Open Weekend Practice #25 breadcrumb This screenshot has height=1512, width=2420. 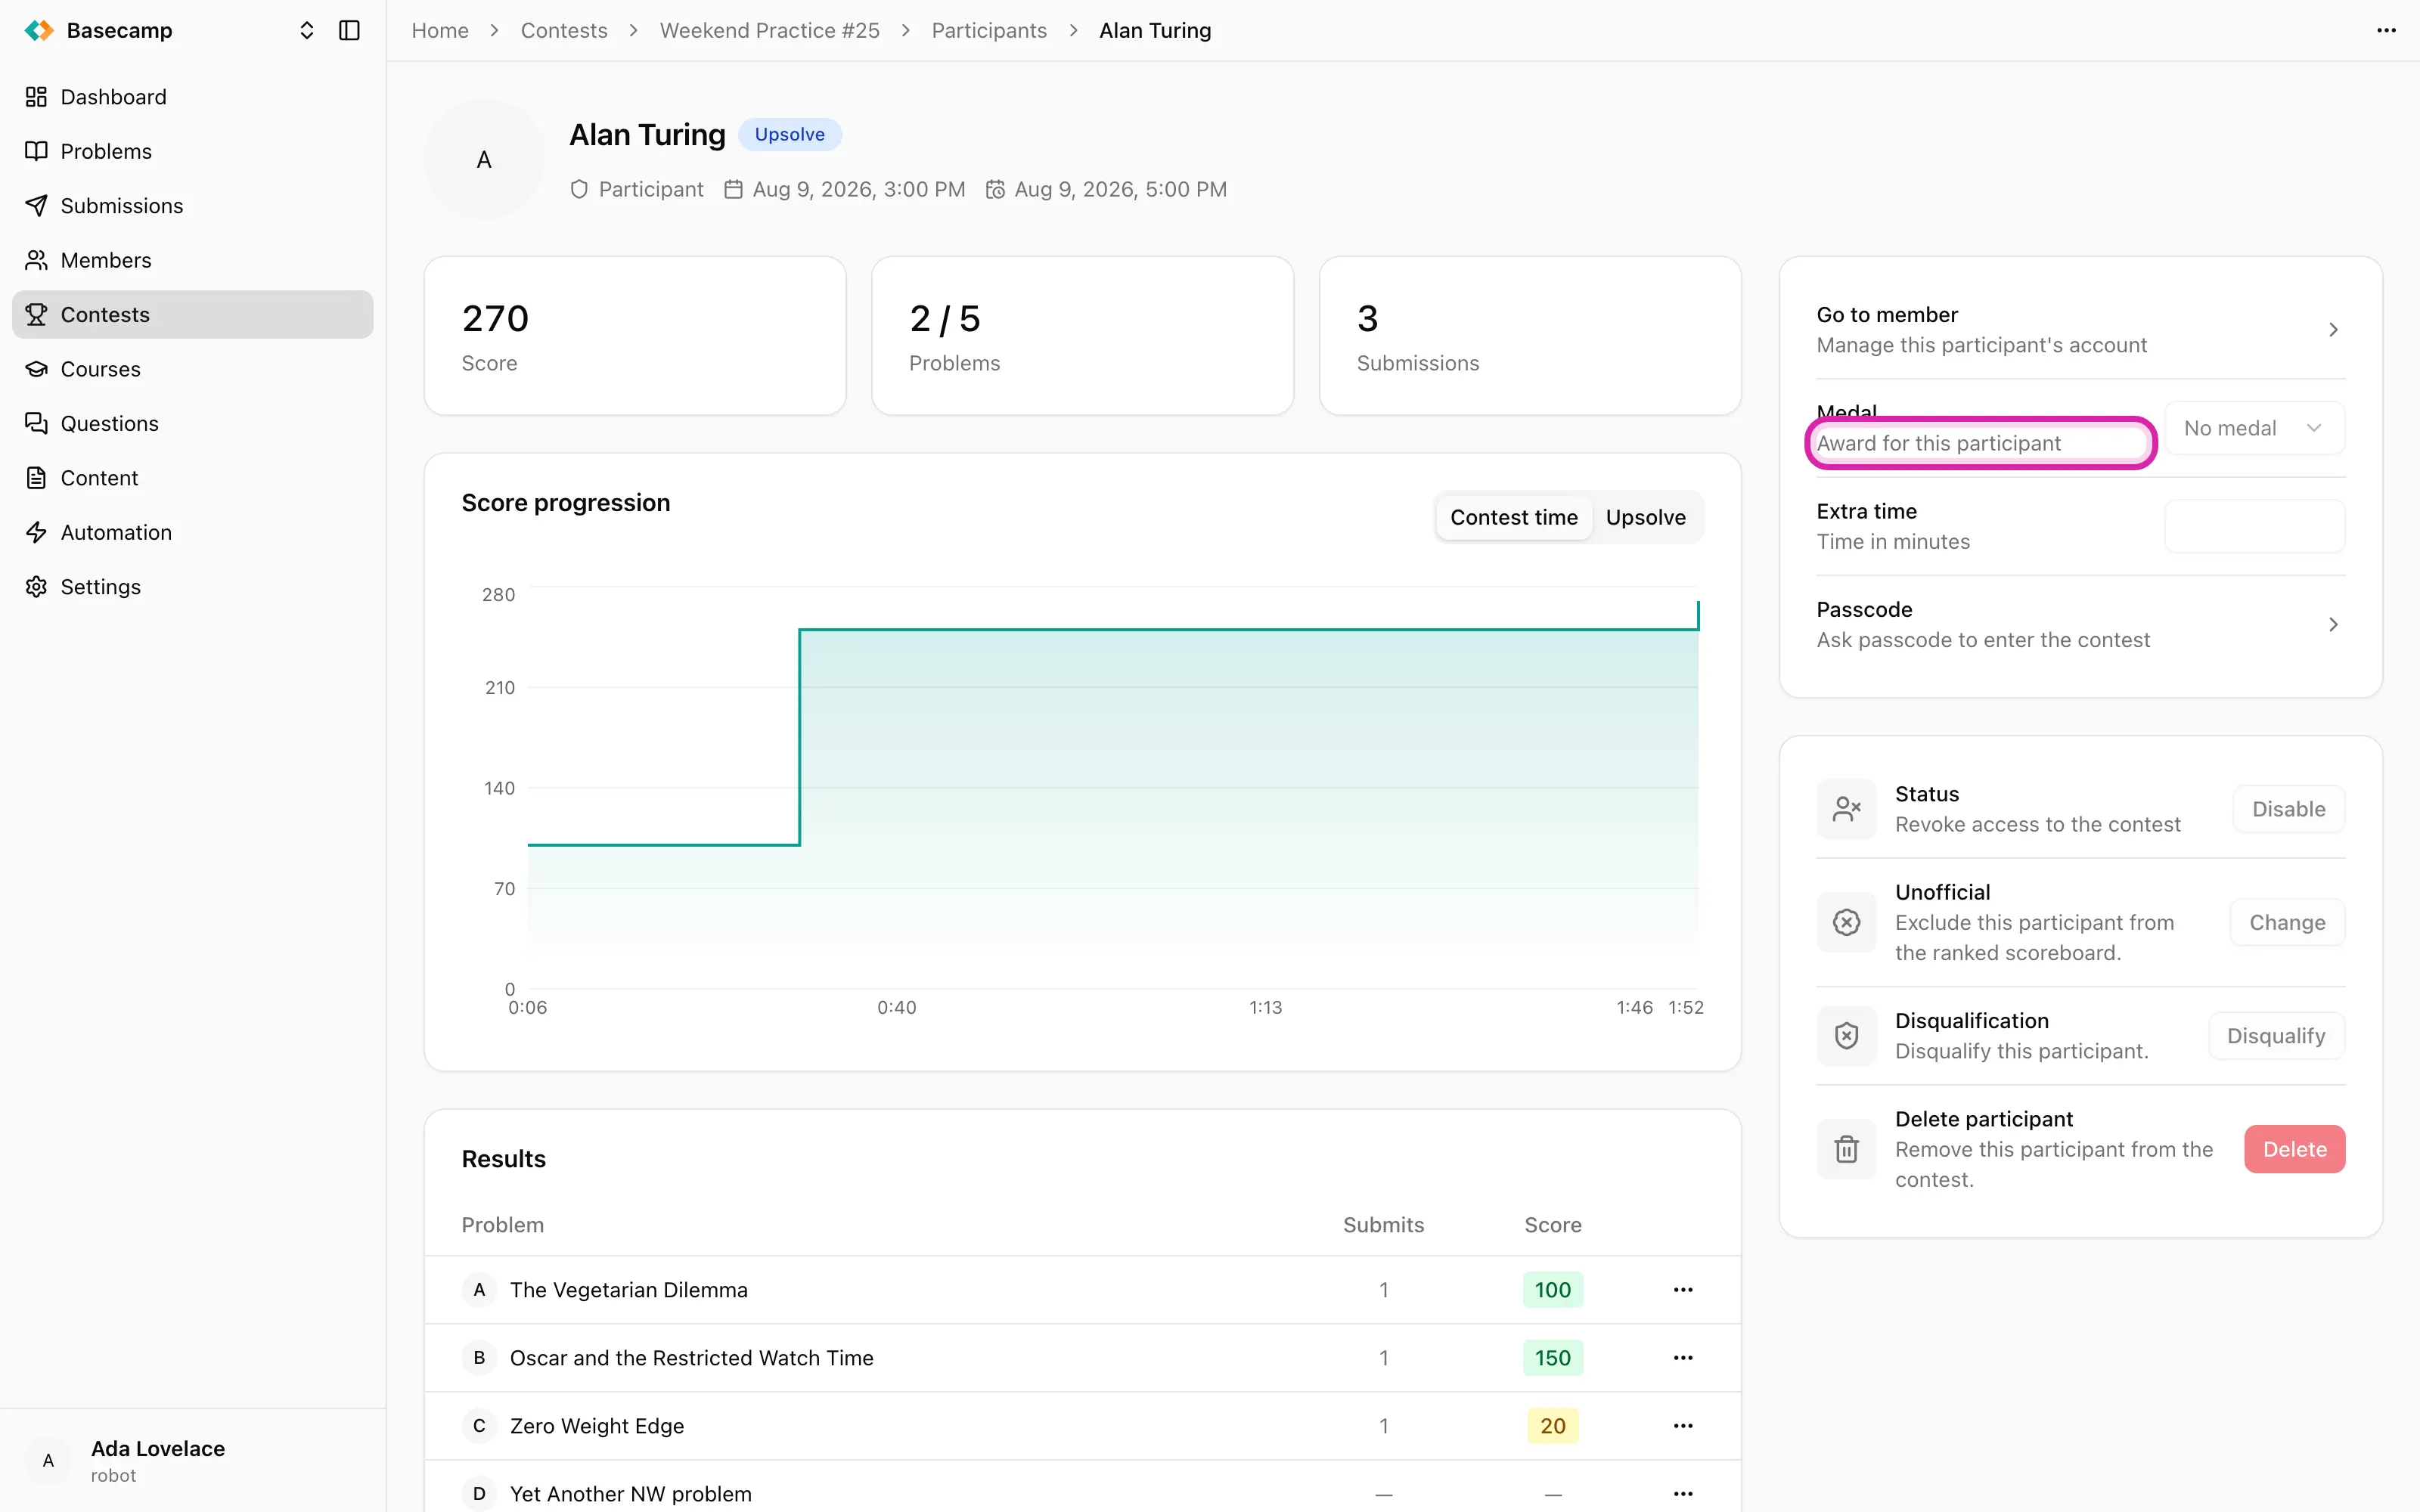(769, 30)
